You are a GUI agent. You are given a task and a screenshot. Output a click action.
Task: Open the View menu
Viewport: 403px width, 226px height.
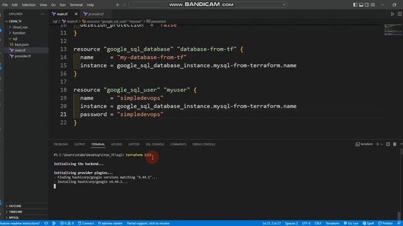(43, 4)
